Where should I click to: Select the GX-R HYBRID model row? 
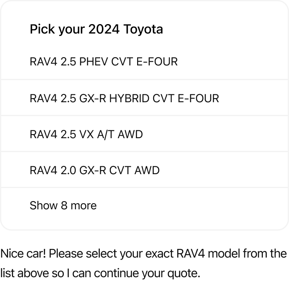pos(124,98)
